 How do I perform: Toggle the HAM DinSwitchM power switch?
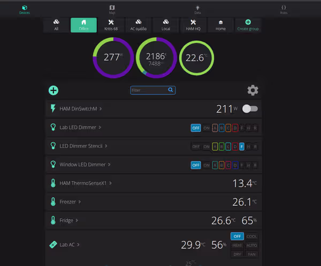coord(250,109)
